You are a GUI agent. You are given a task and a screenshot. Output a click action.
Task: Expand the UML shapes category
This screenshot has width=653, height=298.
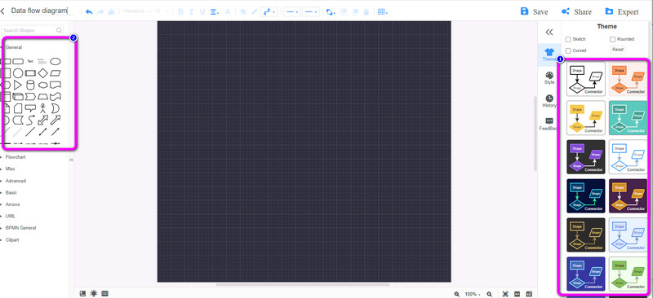click(11, 216)
